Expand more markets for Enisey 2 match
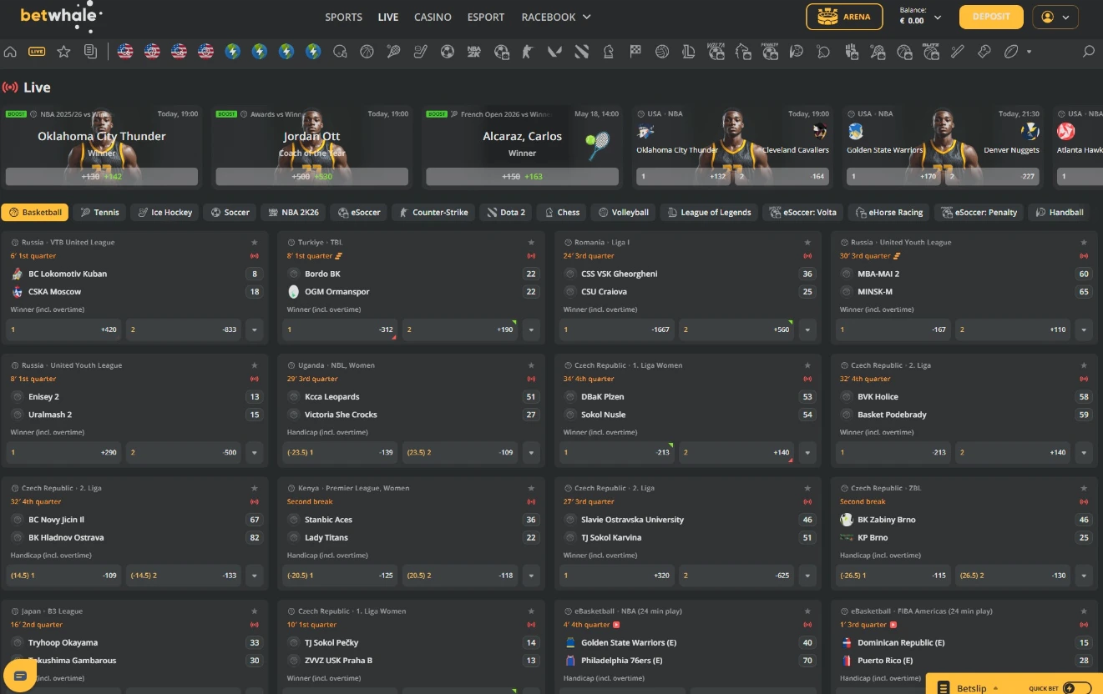1103x694 pixels. (x=255, y=453)
